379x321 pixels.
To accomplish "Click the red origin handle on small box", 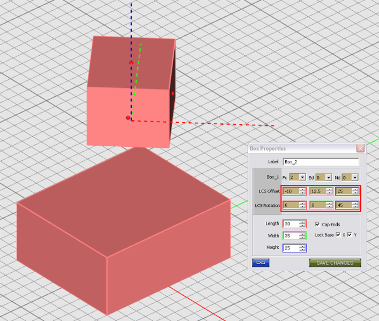I will point(128,118).
